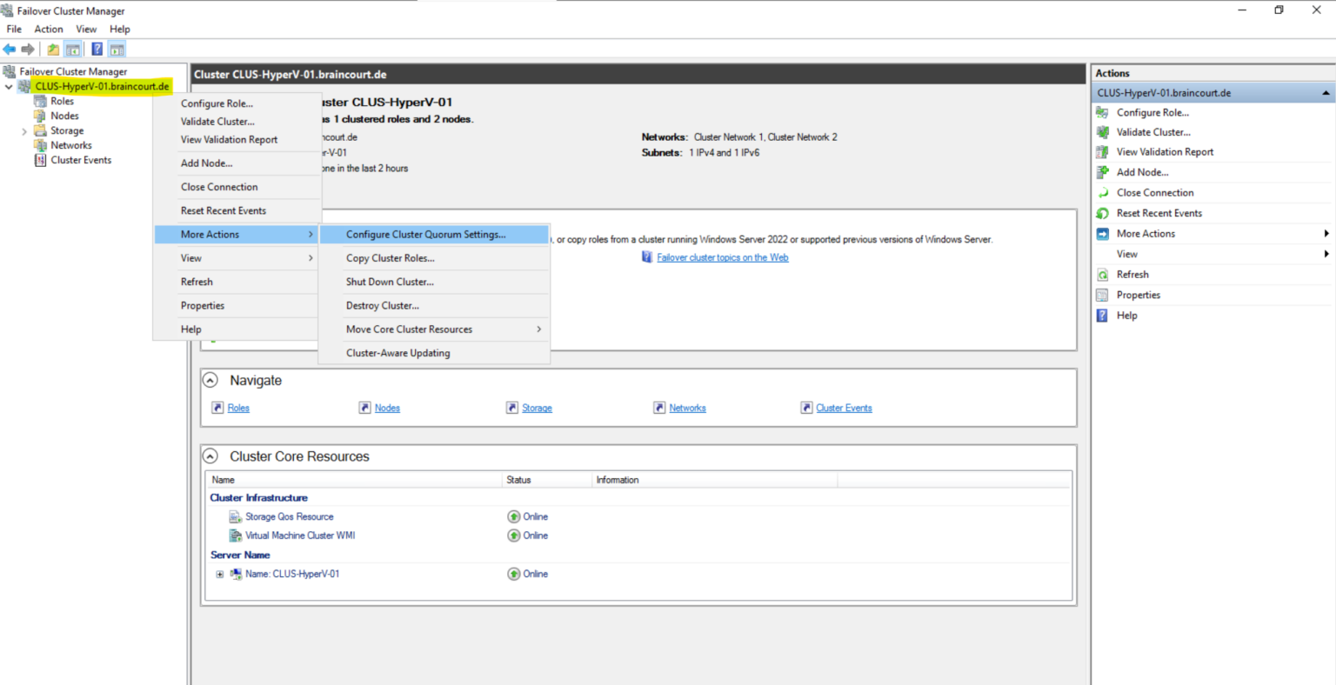Click the Add Node icon in Actions pane

tap(1104, 172)
